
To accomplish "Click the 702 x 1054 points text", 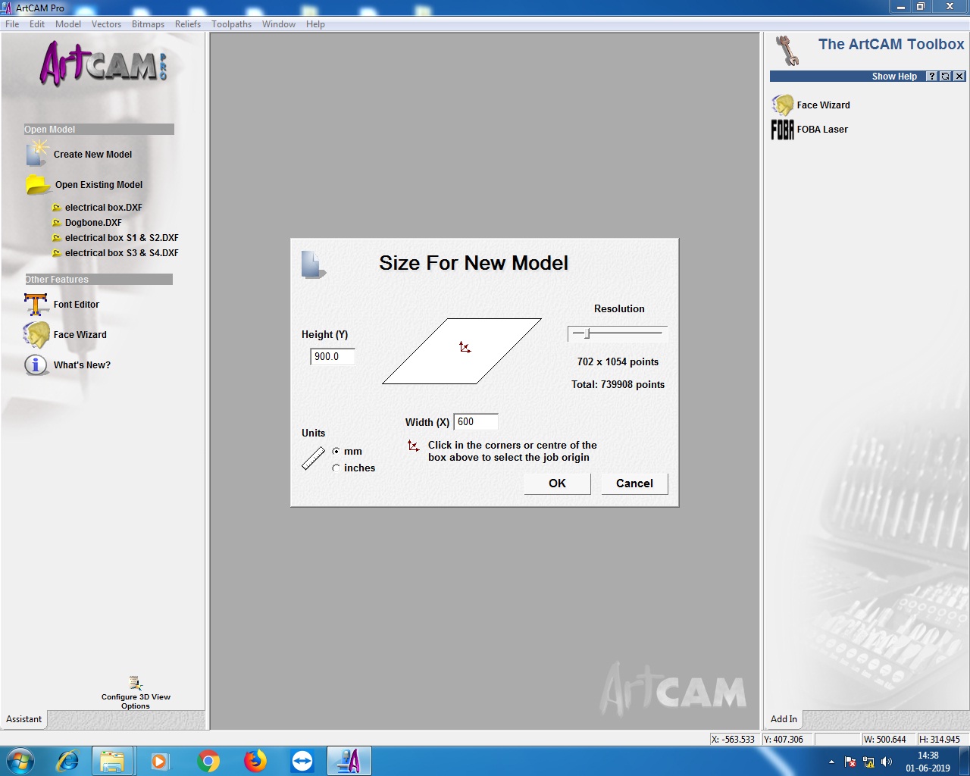I will [618, 362].
